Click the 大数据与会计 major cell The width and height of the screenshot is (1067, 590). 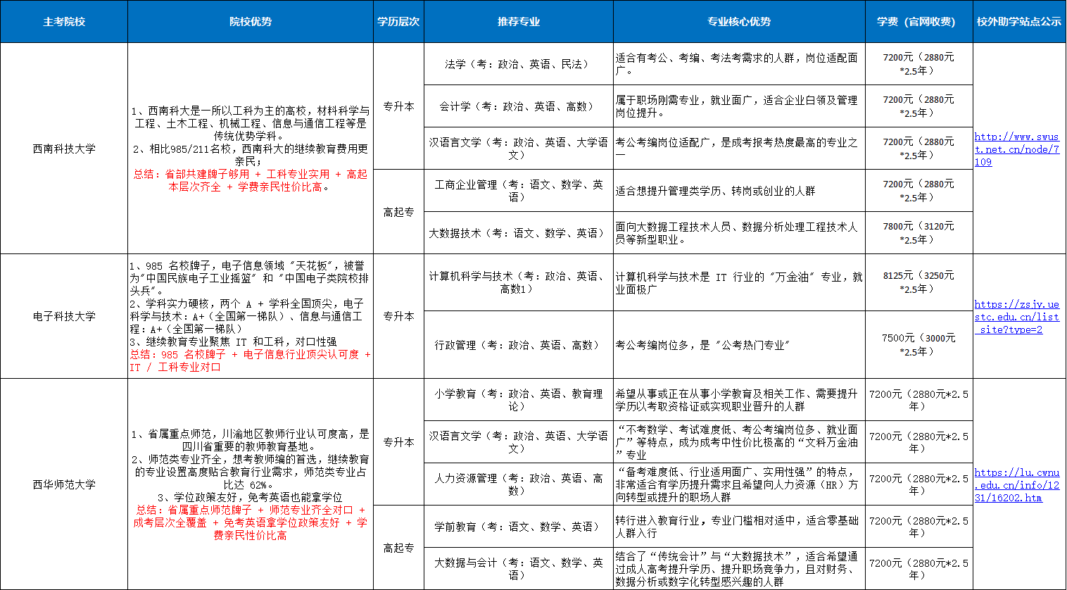coord(519,569)
